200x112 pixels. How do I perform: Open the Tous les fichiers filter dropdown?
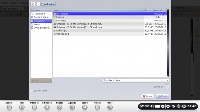pos(136,80)
